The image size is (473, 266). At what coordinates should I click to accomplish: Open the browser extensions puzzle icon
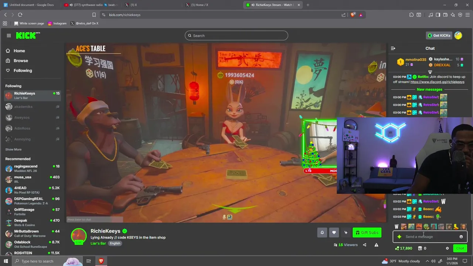coord(411,15)
